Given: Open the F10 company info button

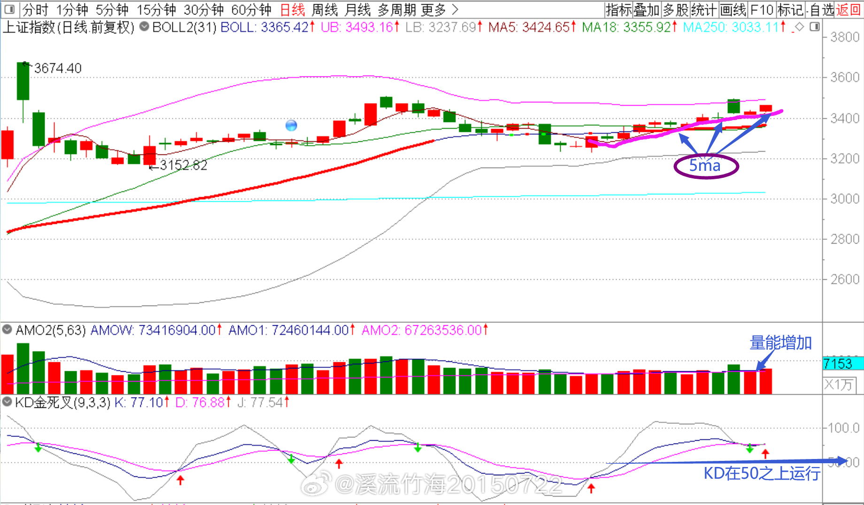Looking at the screenshot, I should pos(762,9).
